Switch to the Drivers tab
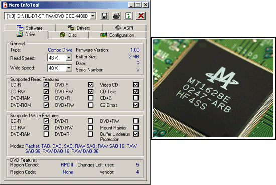 (x=79, y=28)
